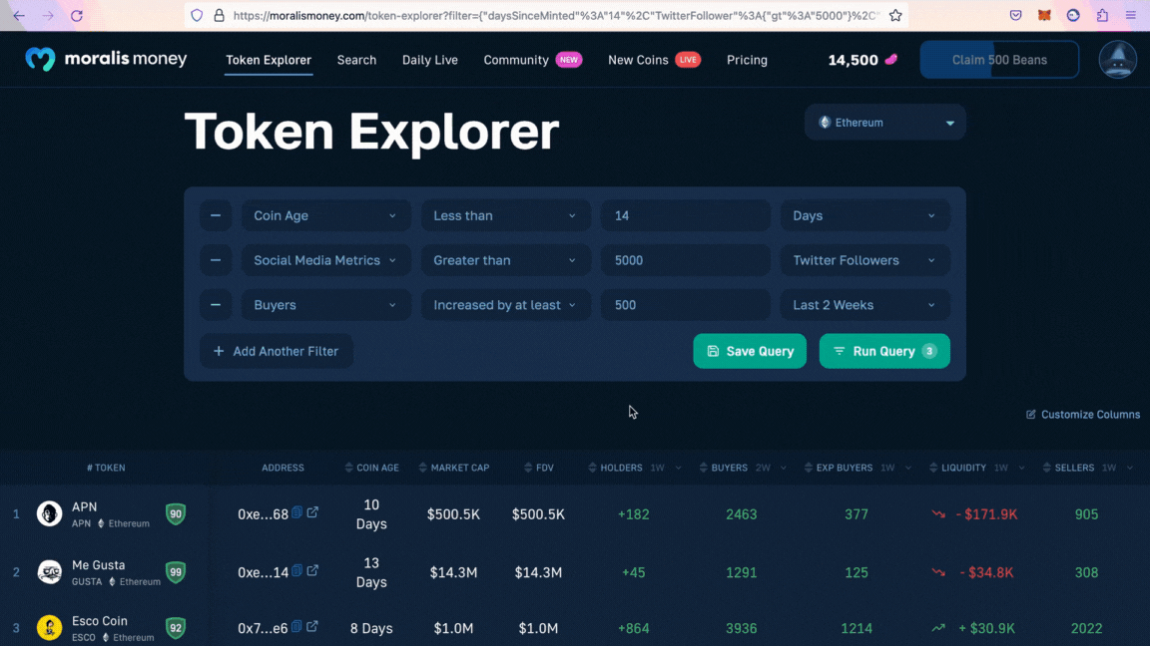Open the Coin Age filter type dropdown
The image size is (1150, 646).
pos(325,215)
